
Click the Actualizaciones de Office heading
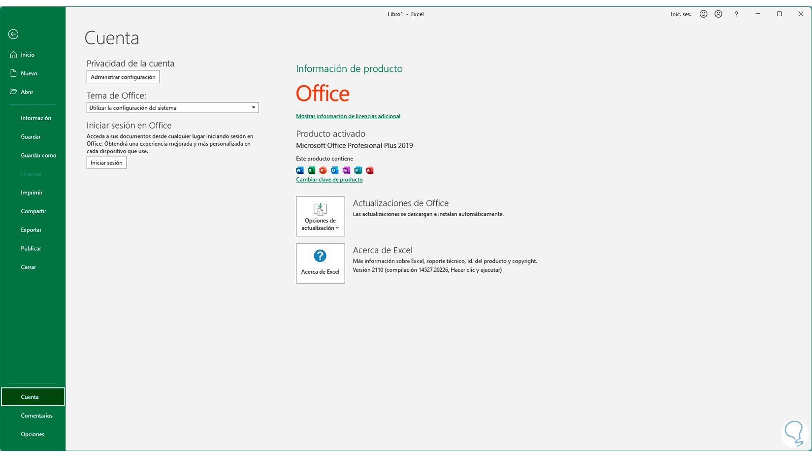(401, 203)
